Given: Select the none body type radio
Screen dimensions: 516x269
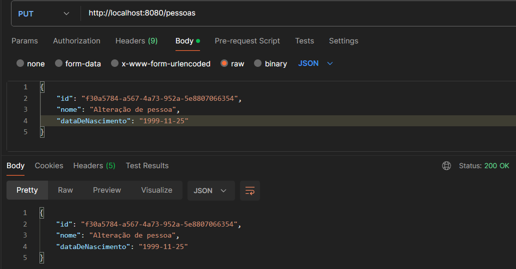Looking at the screenshot, I should [20, 63].
